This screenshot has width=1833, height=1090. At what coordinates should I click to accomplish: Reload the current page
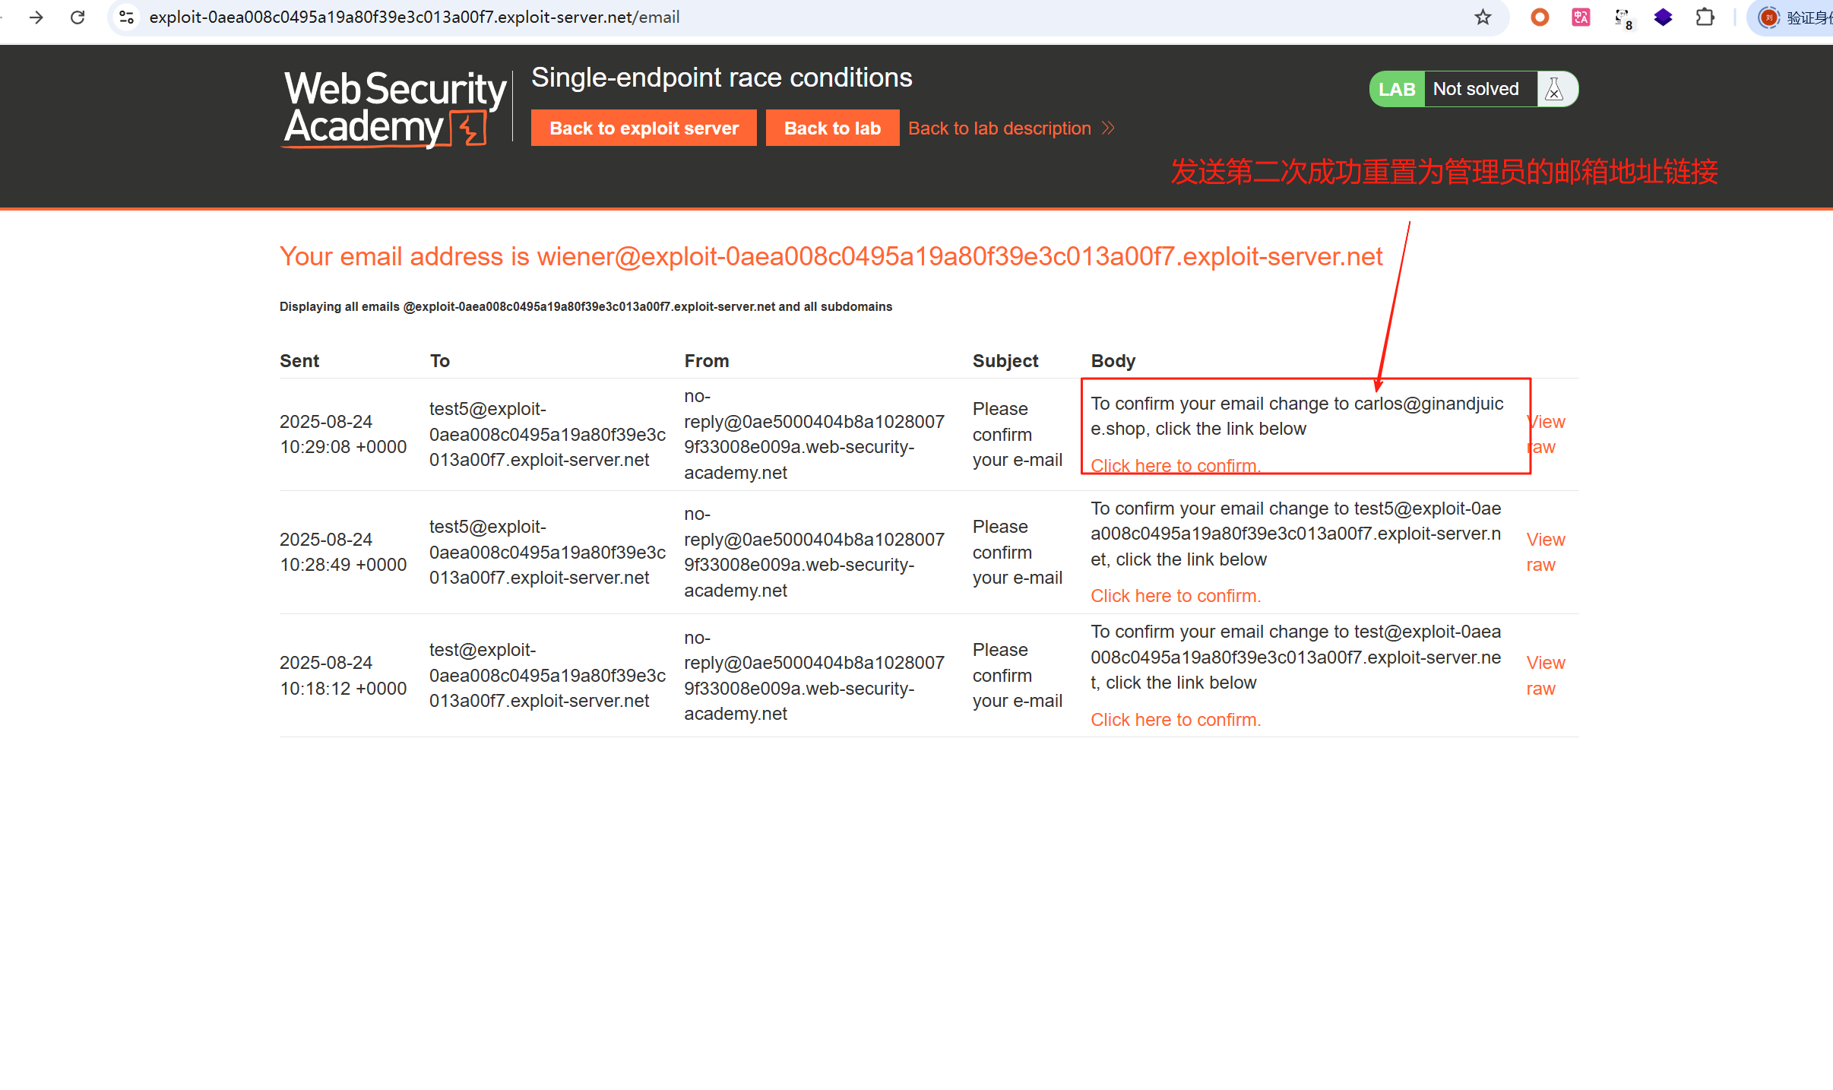coord(78,17)
